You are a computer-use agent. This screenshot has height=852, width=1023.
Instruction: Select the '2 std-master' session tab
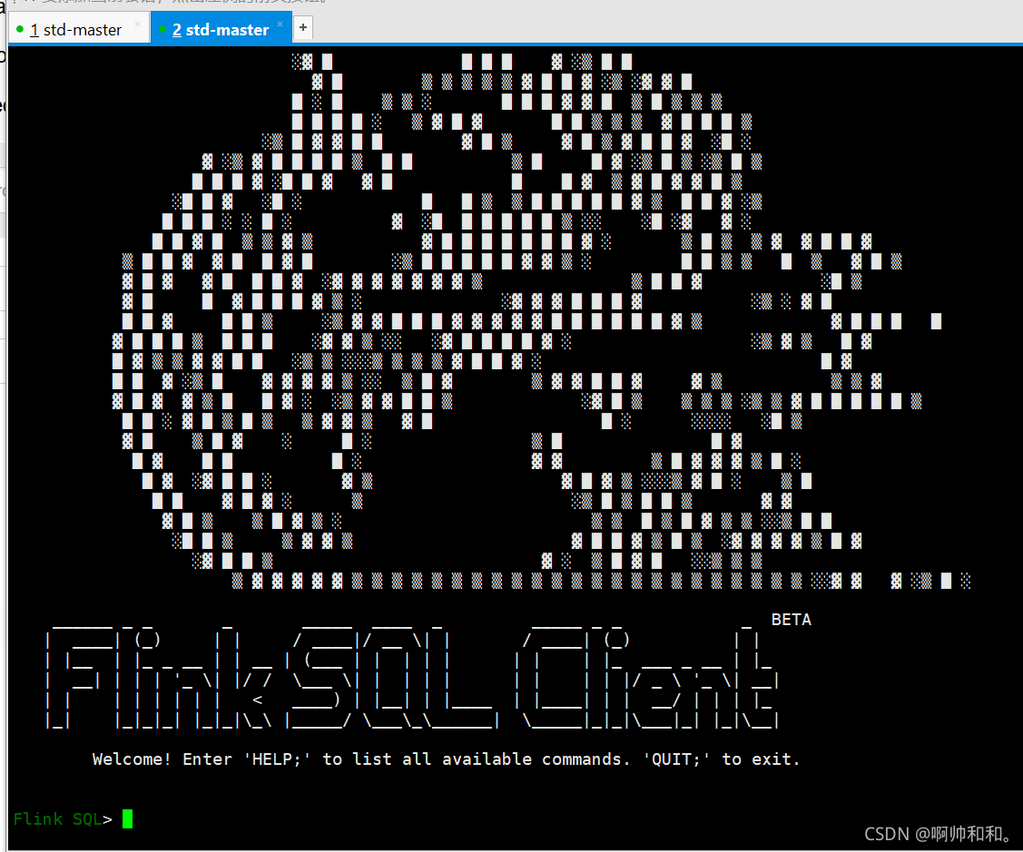pyautogui.click(x=221, y=30)
